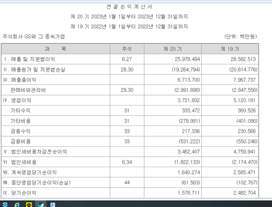
Task: Open the blue pen document app in the taskbar
Action: (x=53, y=205)
